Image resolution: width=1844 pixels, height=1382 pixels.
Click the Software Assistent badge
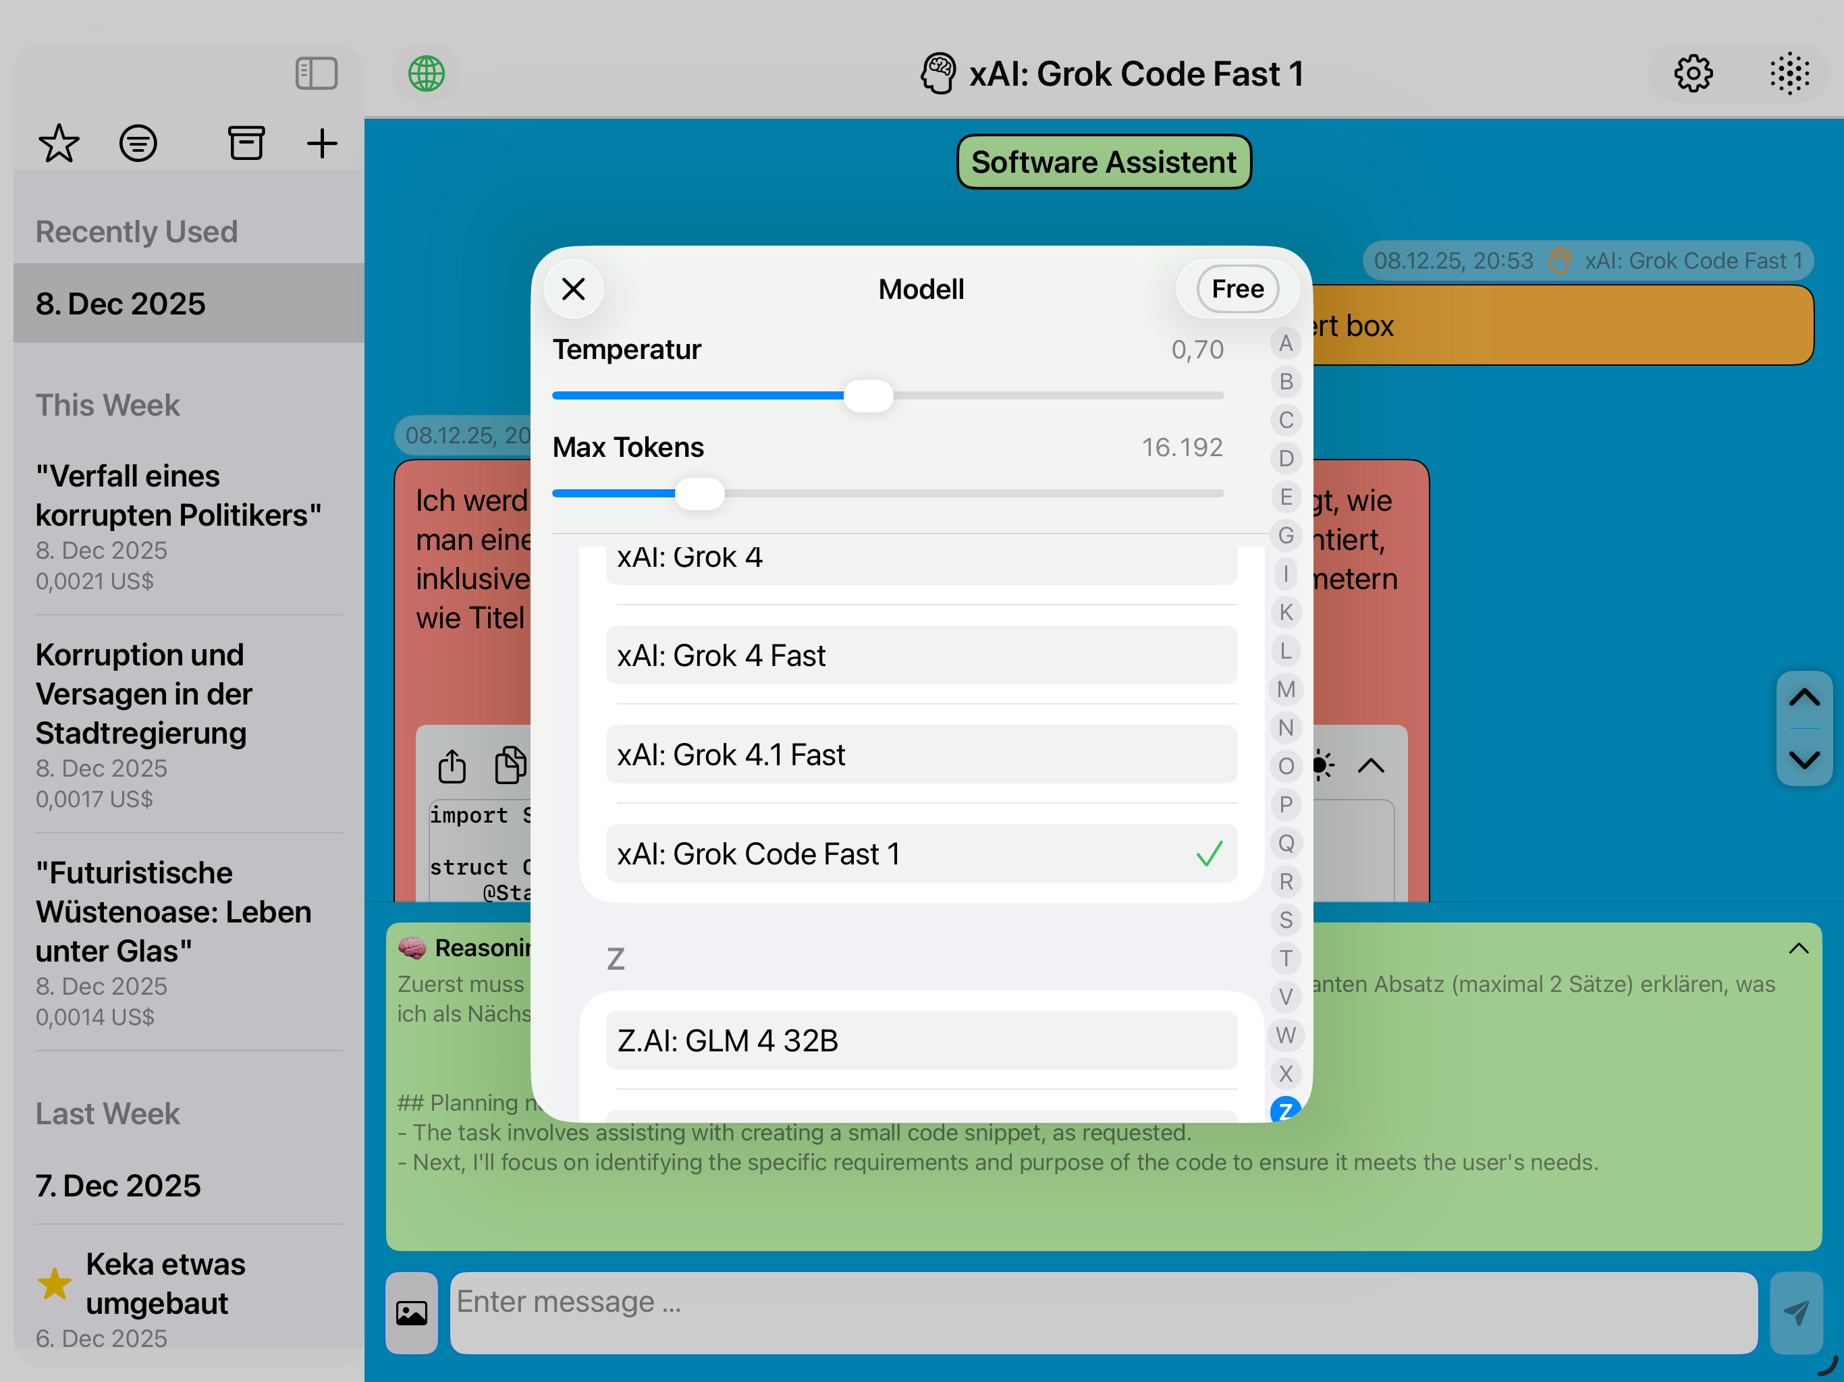[x=1104, y=162]
